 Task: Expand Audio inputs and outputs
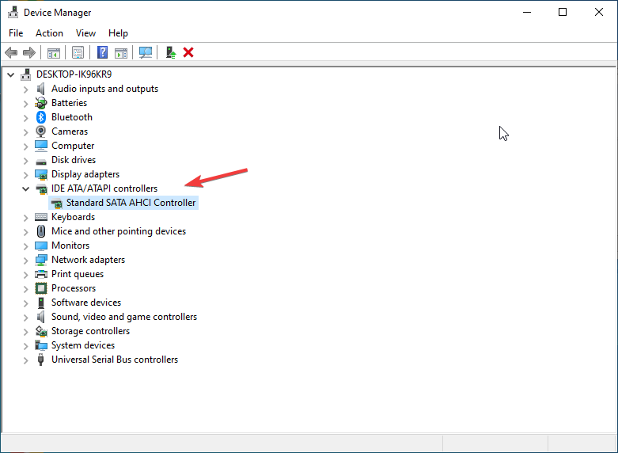25,89
